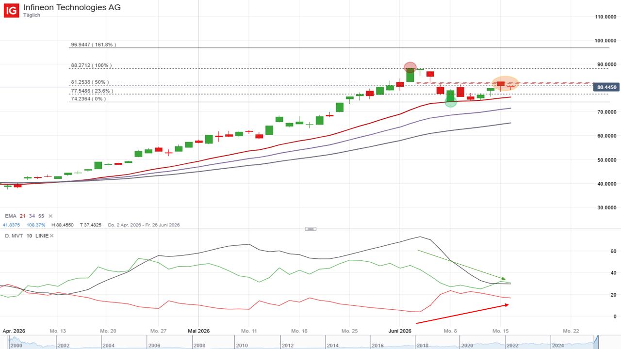Click the D. MVT period value 10
This screenshot has height=349, width=621.
[29, 236]
